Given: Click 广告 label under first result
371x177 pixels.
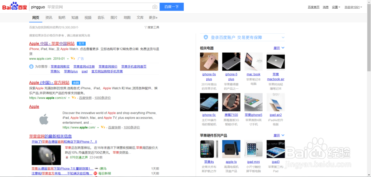Looking at the screenshot, I should (81, 59).
